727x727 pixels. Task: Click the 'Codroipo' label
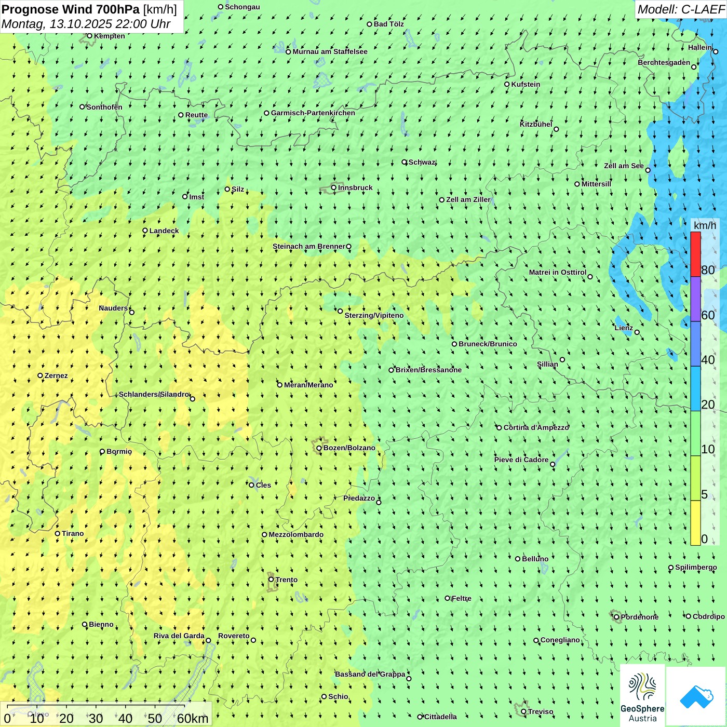(x=709, y=616)
